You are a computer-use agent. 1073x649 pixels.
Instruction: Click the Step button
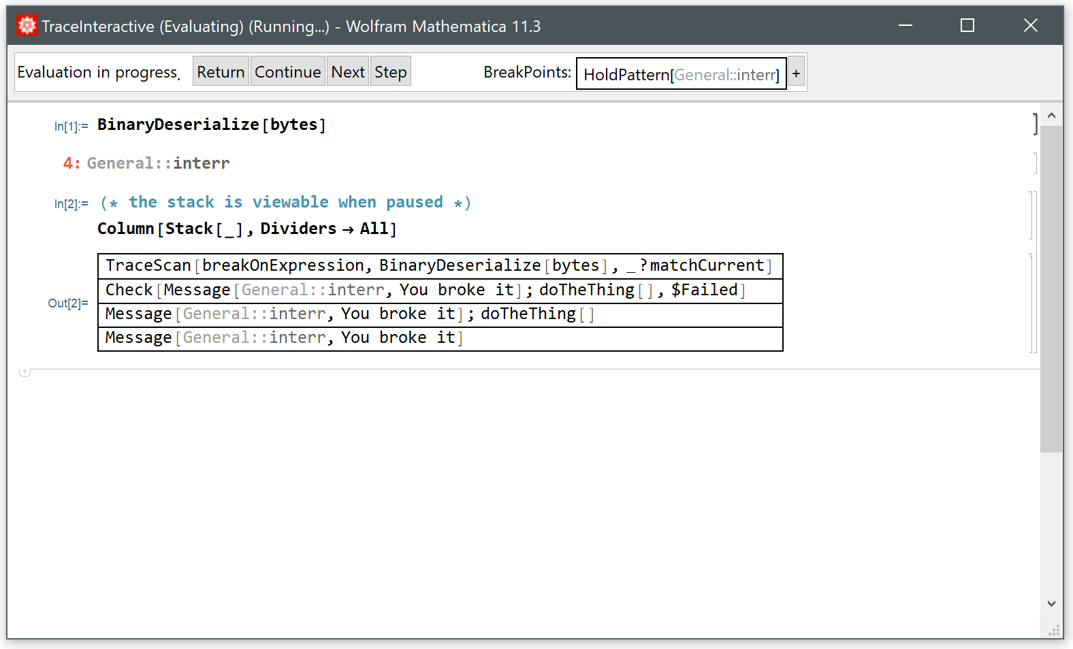(391, 71)
